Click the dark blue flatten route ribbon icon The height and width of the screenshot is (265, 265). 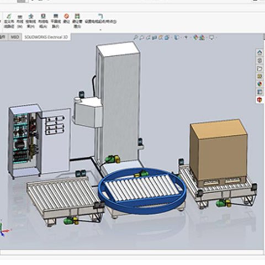pos(55,16)
